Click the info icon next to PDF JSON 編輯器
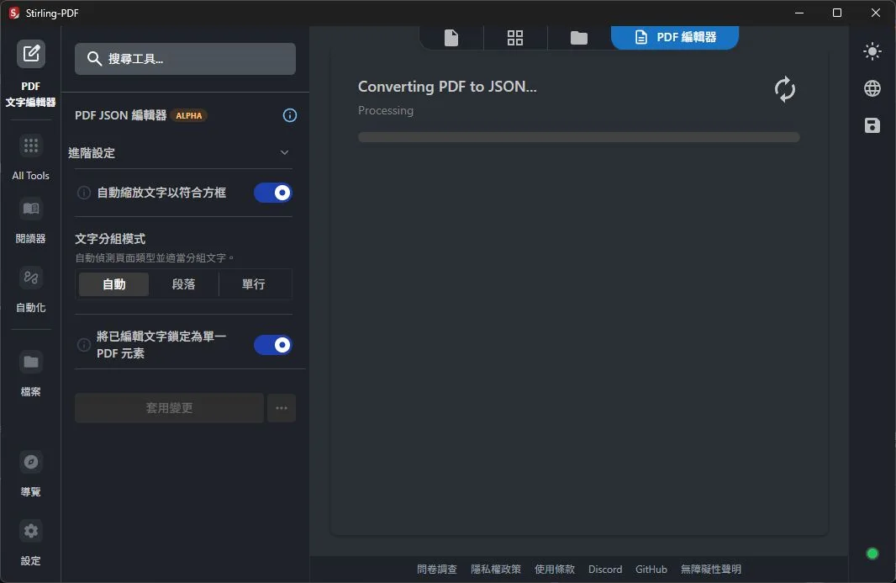Image resolution: width=896 pixels, height=583 pixels. tap(290, 115)
